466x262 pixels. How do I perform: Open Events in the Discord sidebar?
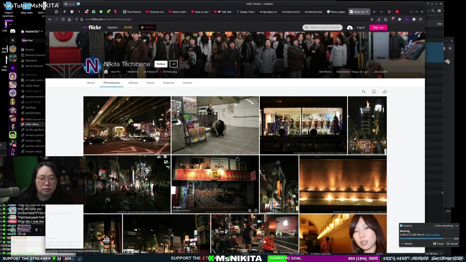(29, 49)
